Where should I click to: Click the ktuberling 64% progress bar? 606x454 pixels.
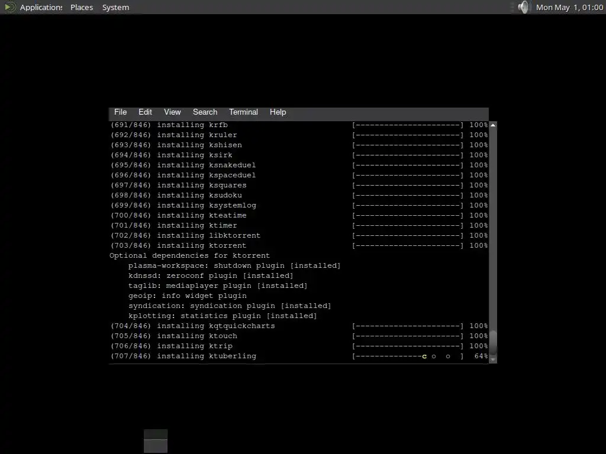tap(408, 356)
